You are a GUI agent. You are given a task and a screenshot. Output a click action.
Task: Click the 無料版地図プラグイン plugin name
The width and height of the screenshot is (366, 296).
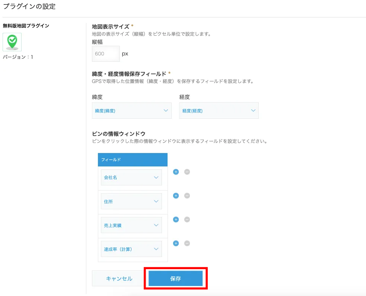tap(26, 26)
